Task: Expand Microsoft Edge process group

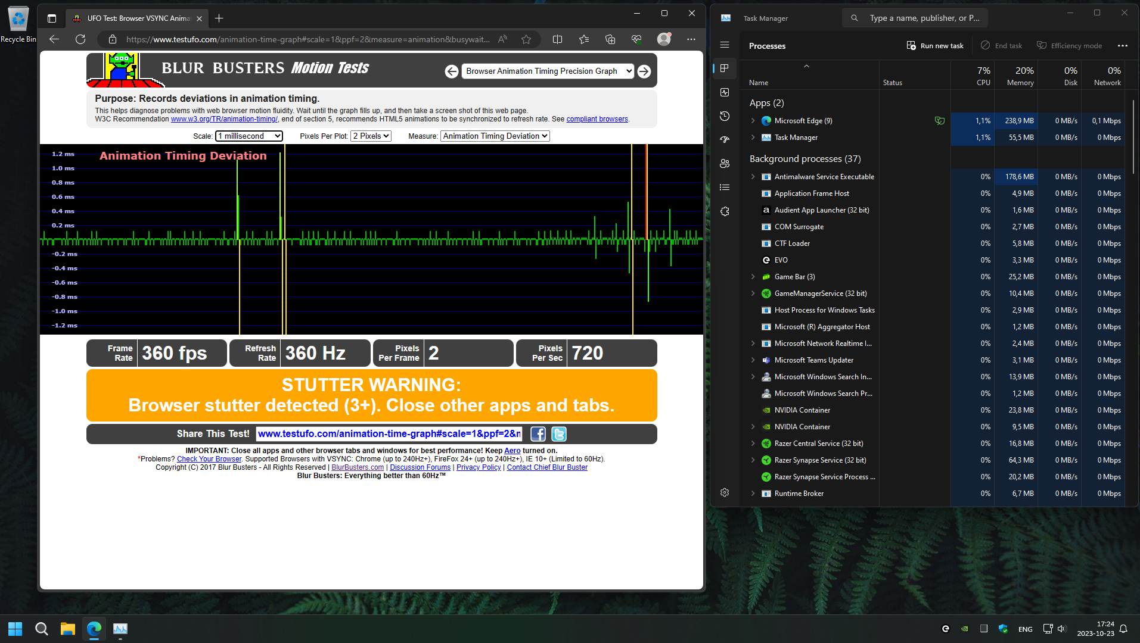Action: point(753,121)
